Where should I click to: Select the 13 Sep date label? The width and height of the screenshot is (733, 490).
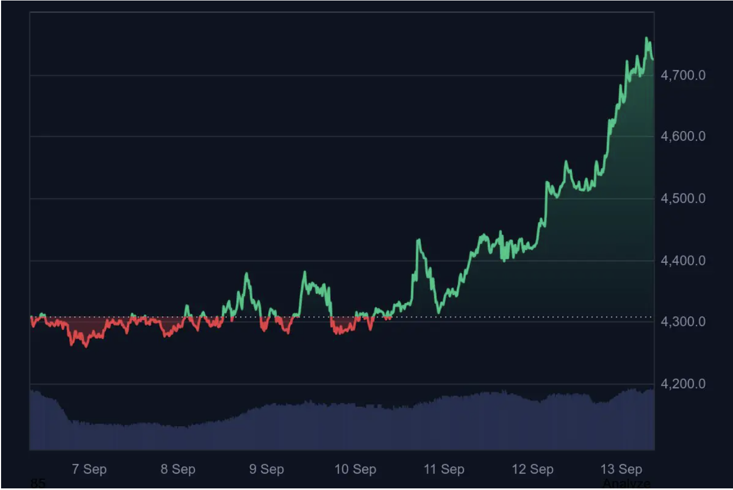point(621,469)
